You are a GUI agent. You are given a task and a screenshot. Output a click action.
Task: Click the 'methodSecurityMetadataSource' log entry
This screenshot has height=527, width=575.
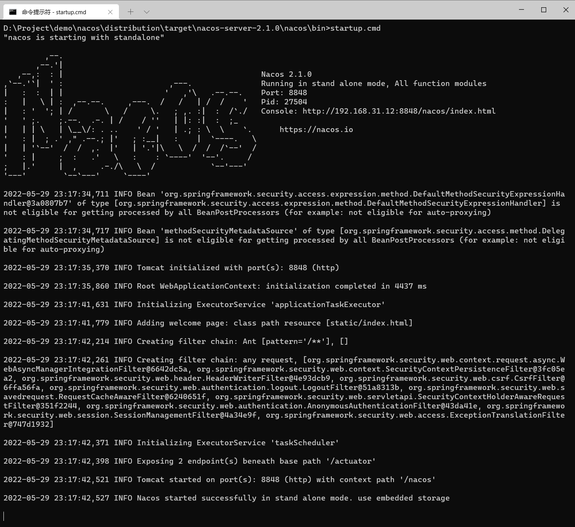(284, 240)
